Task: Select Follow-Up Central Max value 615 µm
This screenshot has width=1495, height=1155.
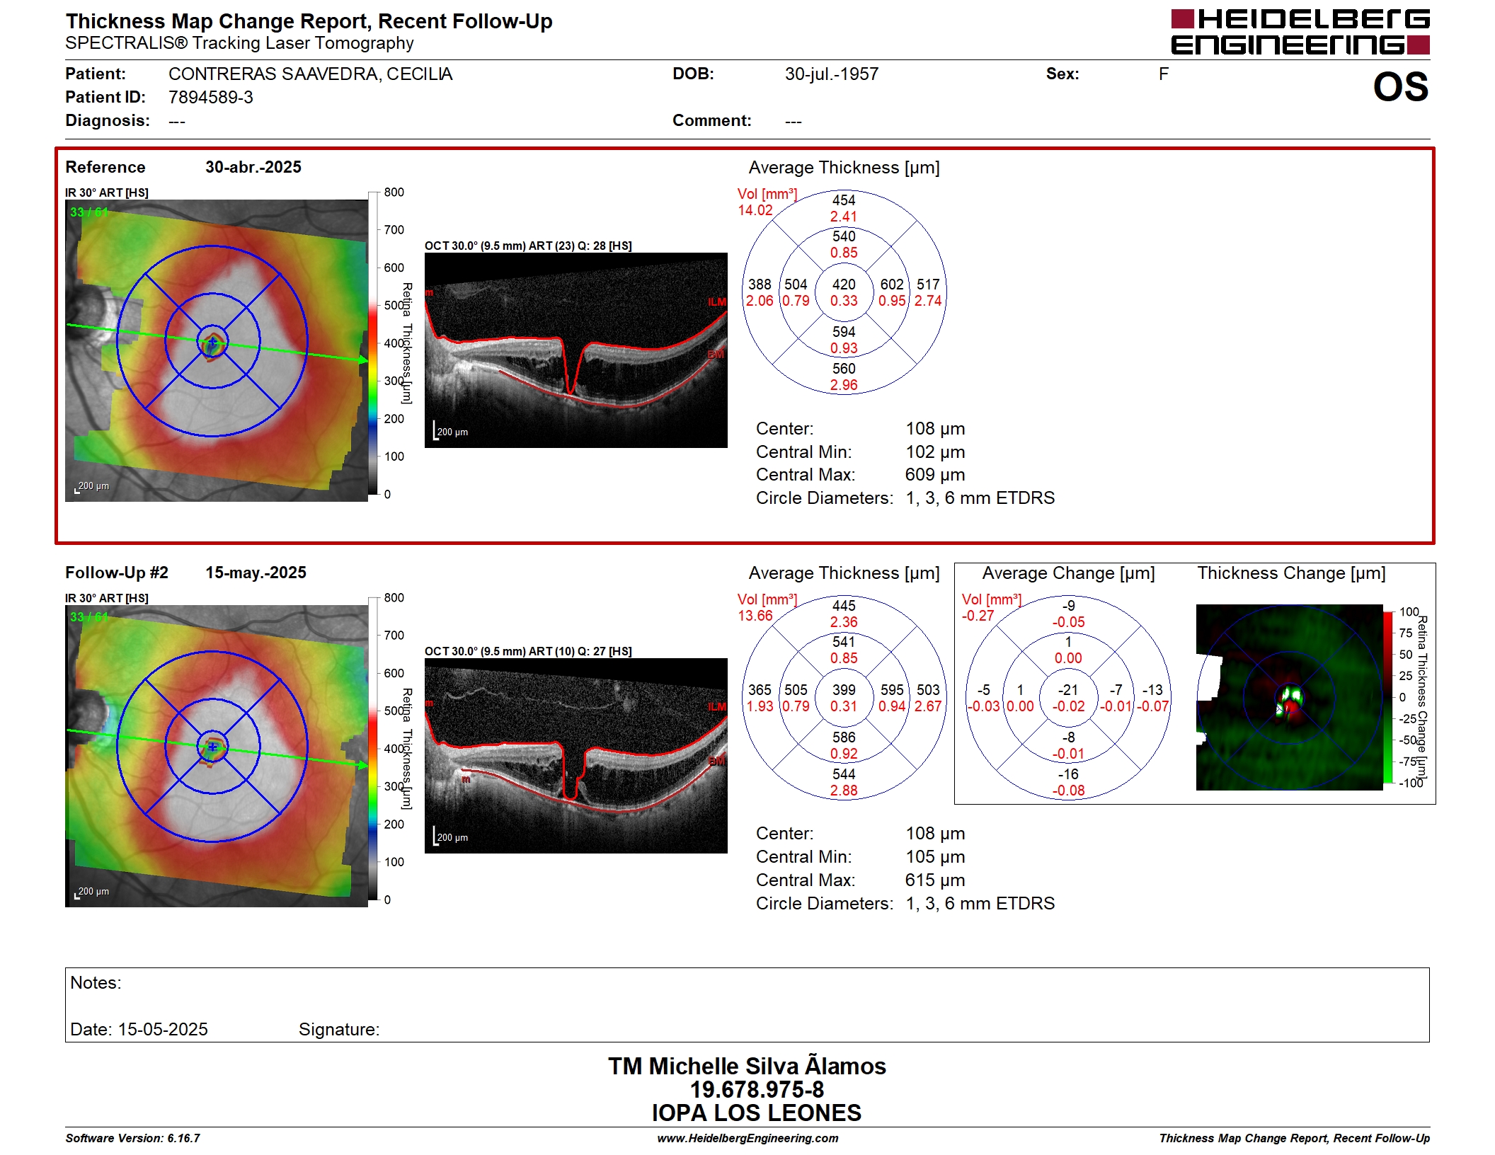Action: [x=935, y=880]
